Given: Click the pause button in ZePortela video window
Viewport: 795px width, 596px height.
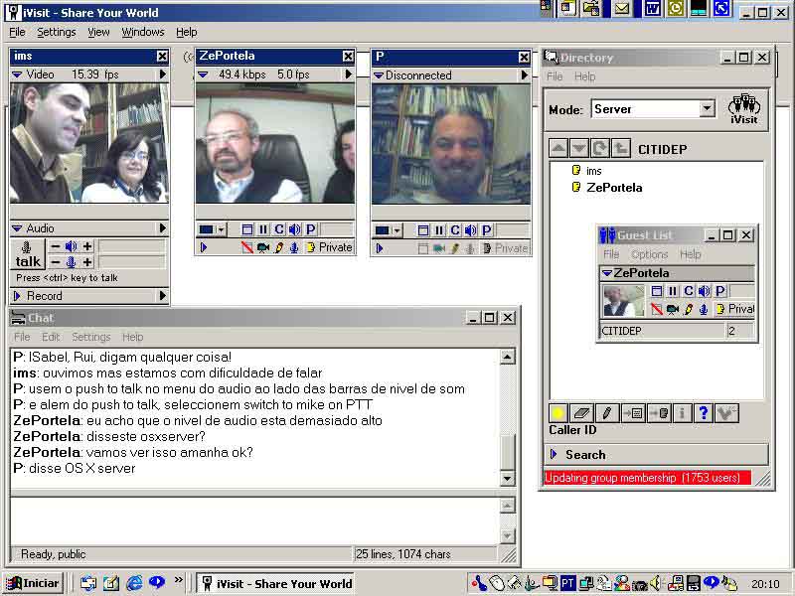Looking at the screenshot, I should click(x=262, y=229).
